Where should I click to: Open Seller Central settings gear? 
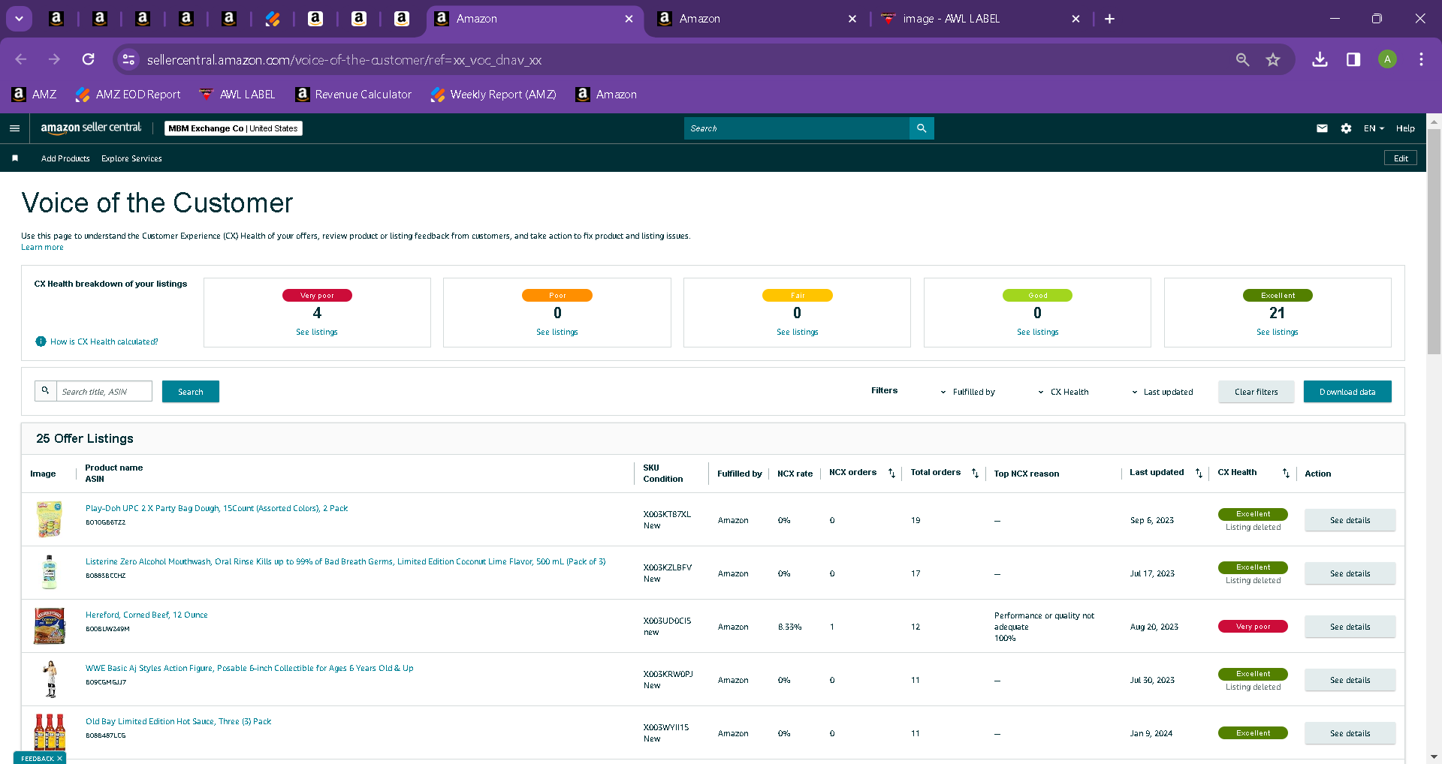[x=1346, y=128]
